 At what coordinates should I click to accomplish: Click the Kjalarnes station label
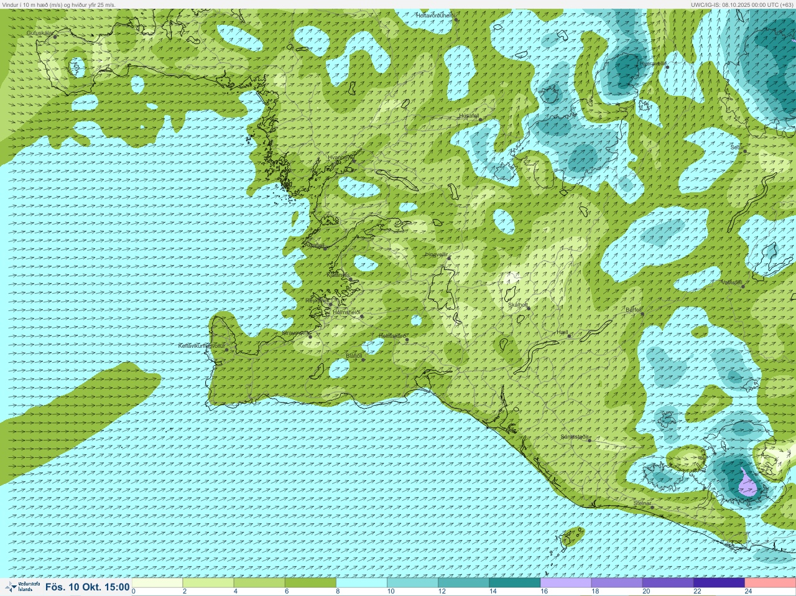[x=338, y=274]
